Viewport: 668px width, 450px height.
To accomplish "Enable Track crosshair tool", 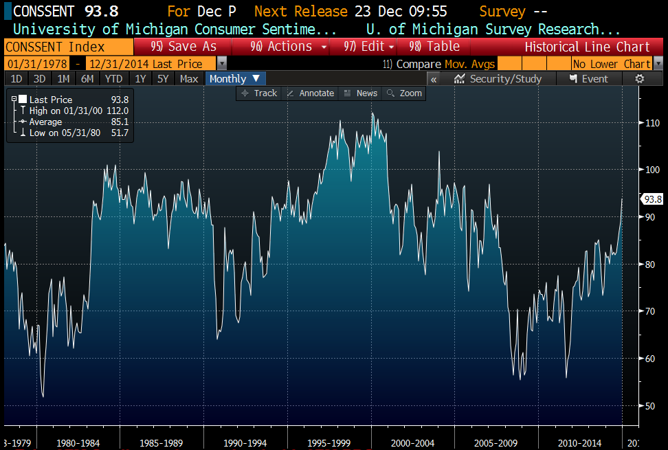I will (x=259, y=93).
